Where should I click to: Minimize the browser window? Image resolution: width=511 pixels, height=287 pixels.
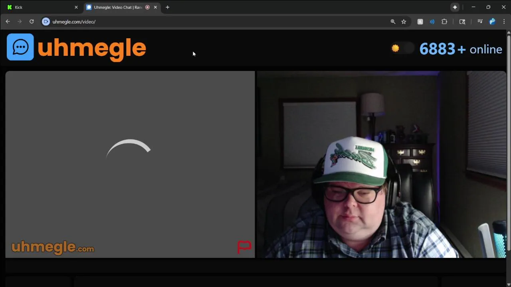click(x=473, y=7)
